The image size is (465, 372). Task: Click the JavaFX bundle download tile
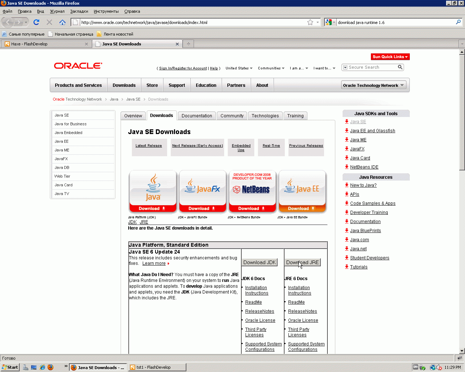click(x=203, y=191)
